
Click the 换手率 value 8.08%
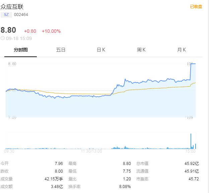coord(125,187)
